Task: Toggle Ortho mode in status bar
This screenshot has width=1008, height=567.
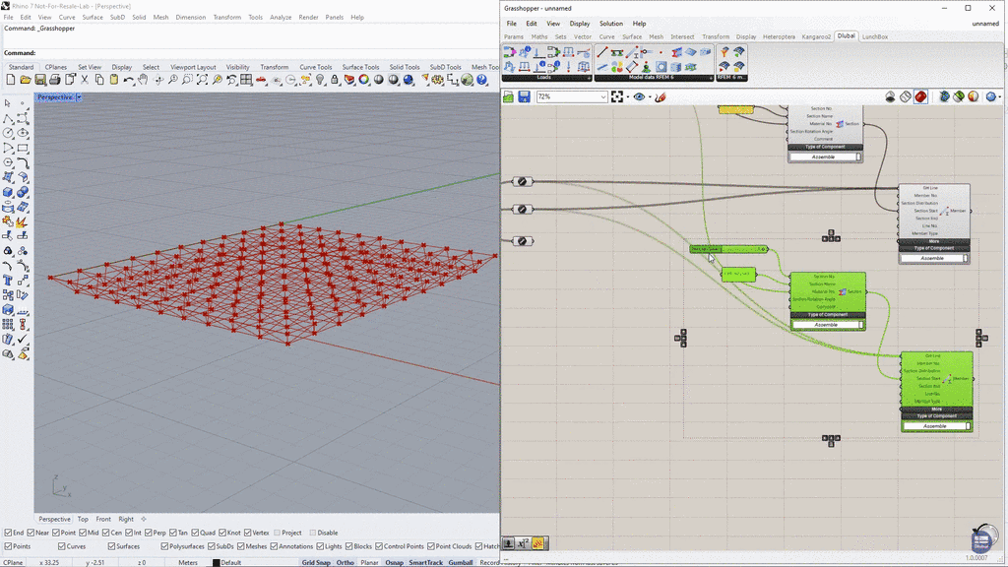Action: (346, 562)
